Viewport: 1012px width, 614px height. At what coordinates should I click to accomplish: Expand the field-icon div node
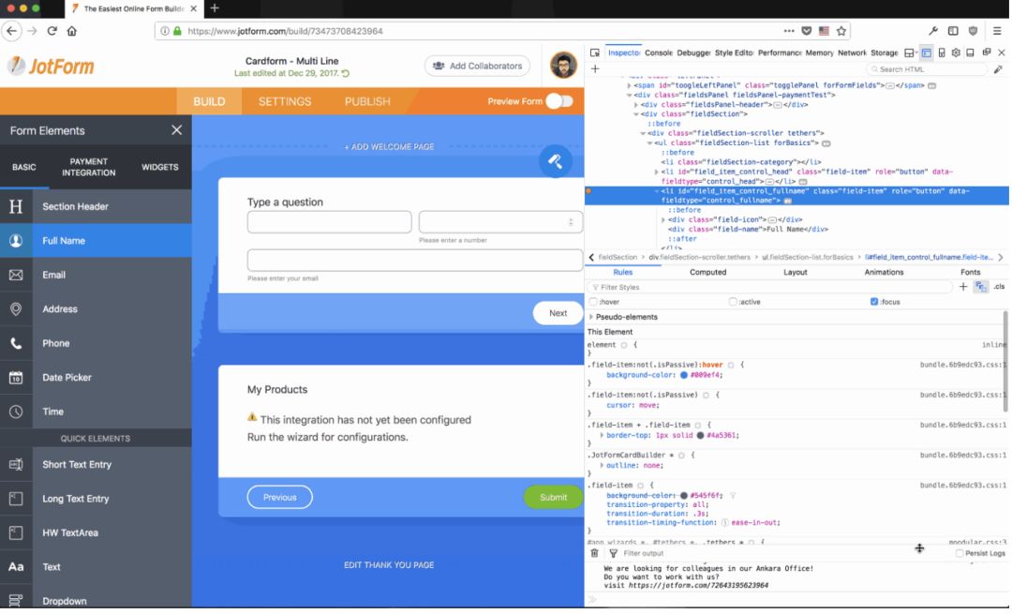coord(663,219)
